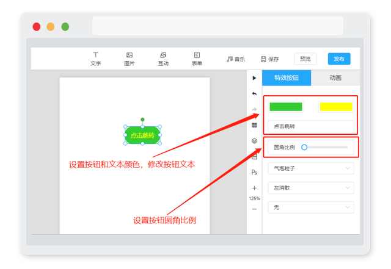The height and width of the screenshot is (269, 391).
Task: Click the undo arrow icon
Action: click(x=254, y=94)
